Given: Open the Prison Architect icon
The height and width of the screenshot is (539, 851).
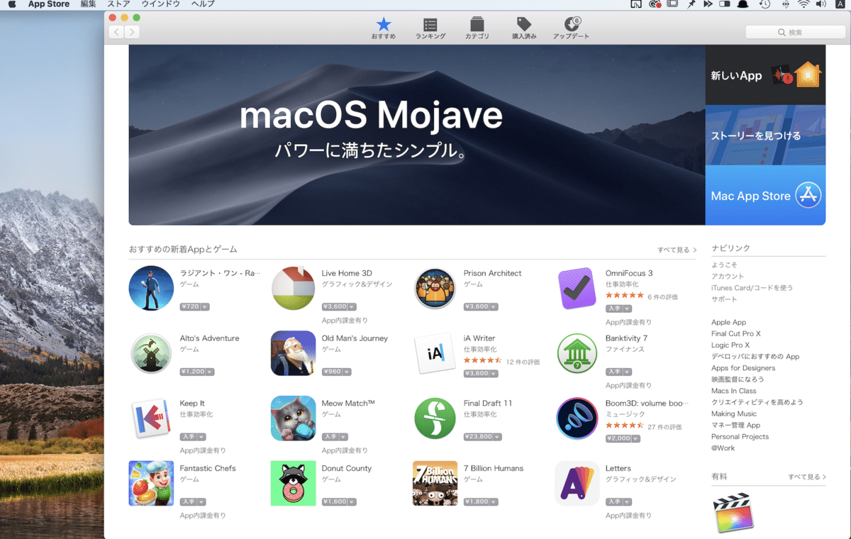Looking at the screenshot, I should (x=435, y=288).
